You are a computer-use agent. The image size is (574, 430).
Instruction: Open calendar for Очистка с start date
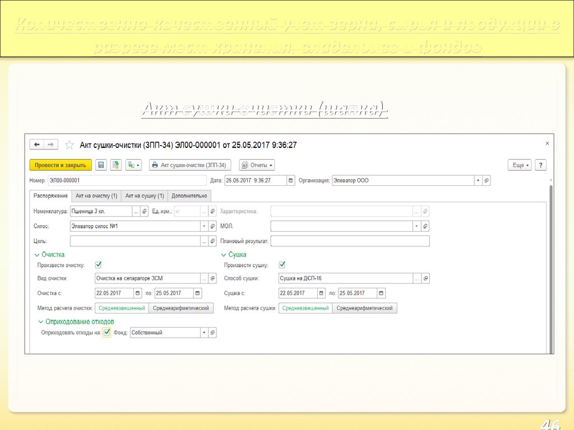(137, 293)
